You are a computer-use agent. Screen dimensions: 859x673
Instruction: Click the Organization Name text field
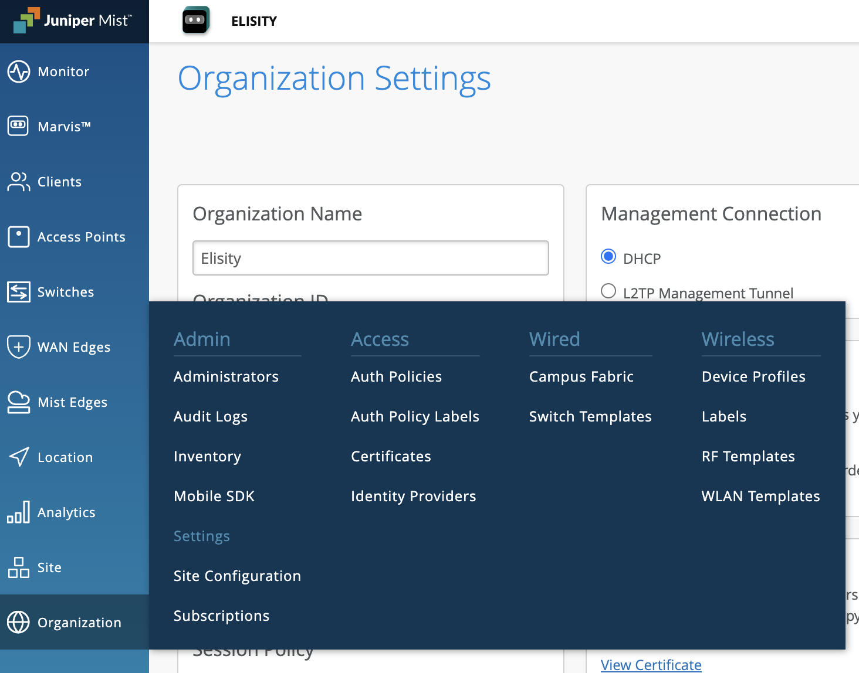[370, 258]
